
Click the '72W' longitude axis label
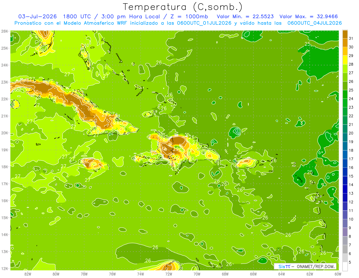(x=169, y=274)
